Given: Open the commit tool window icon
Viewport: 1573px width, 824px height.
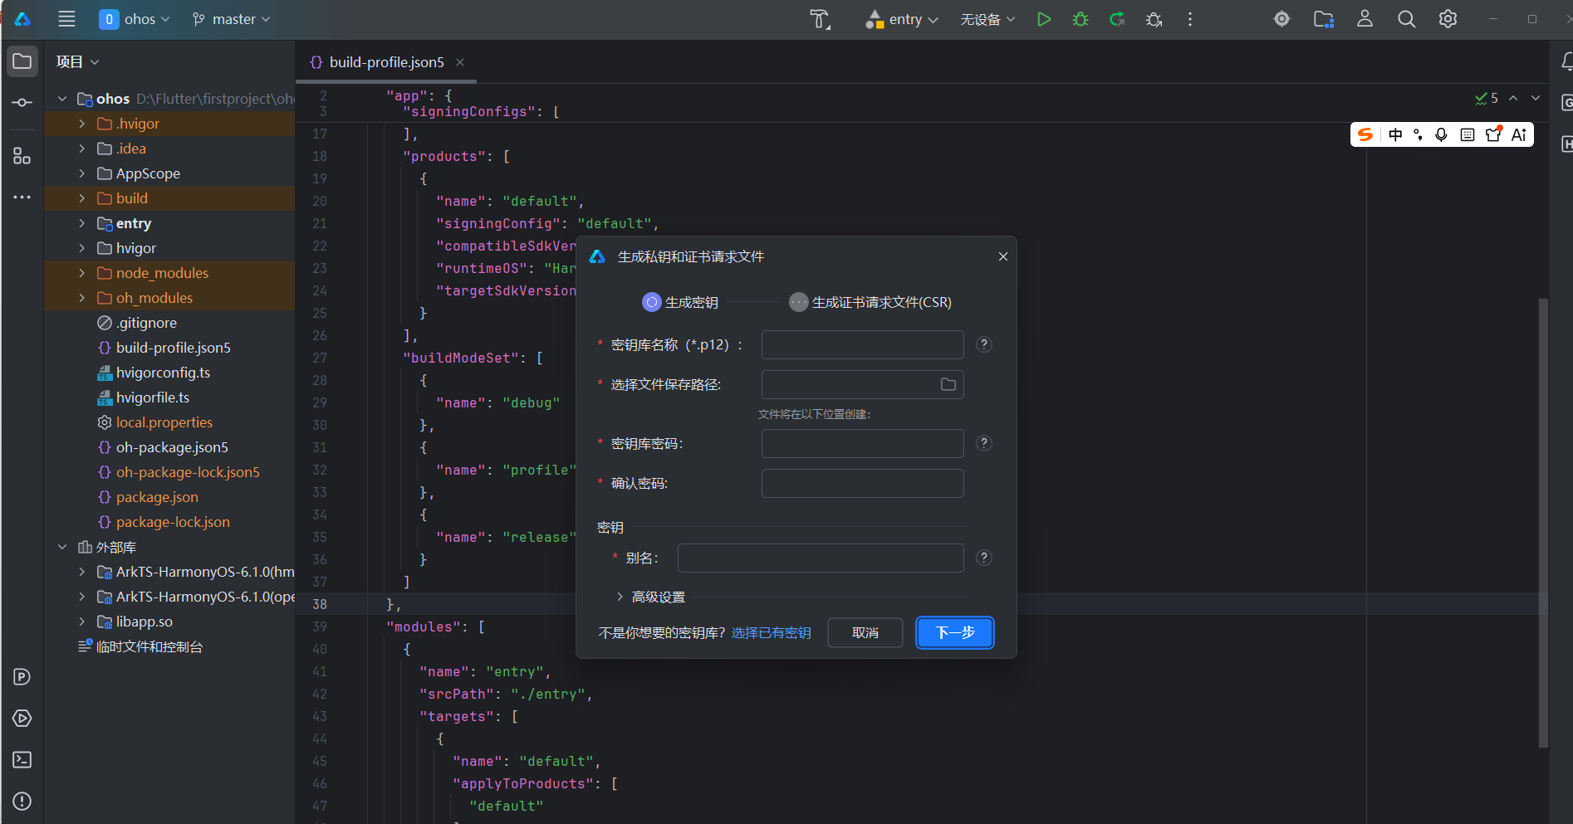Looking at the screenshot, I should (22, 102).
